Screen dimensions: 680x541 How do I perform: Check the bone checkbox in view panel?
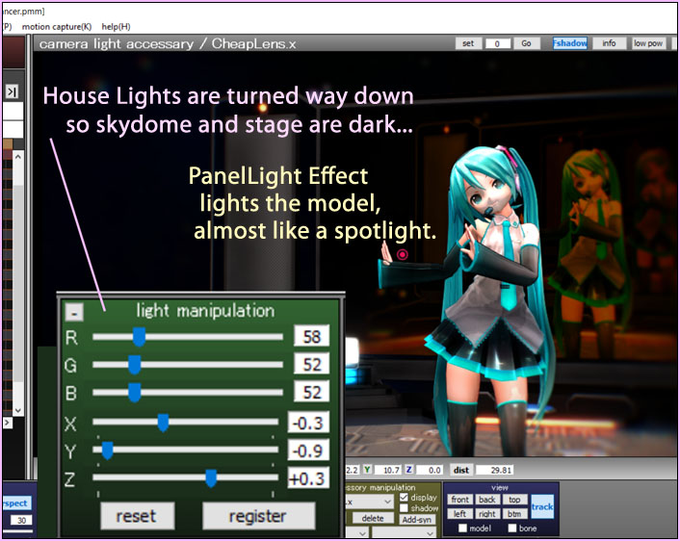[512, 528]
